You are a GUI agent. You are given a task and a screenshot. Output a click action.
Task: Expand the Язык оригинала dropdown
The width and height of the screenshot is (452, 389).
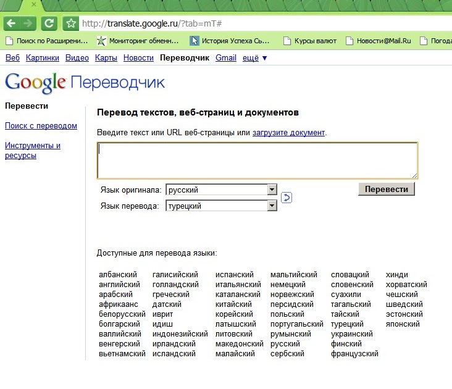point(272,190)
